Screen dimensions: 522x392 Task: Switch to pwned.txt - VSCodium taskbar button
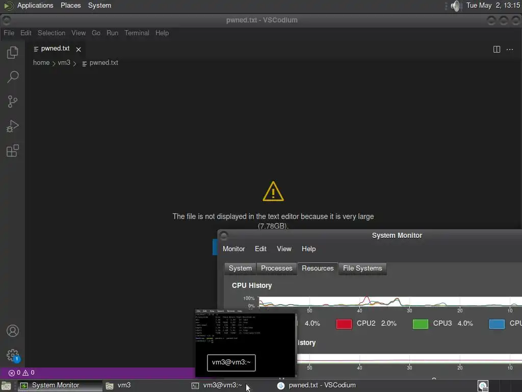coord(317,386)
